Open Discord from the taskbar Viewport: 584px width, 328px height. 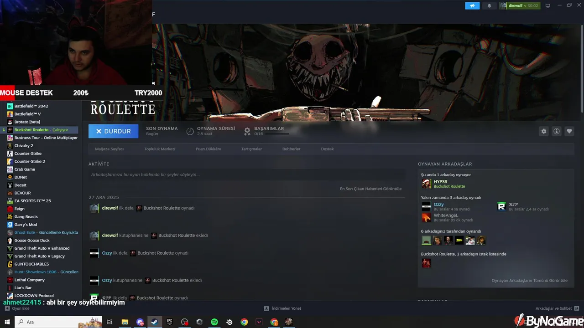pos(140,322)
